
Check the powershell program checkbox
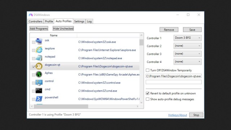click(x=34, y=99)
